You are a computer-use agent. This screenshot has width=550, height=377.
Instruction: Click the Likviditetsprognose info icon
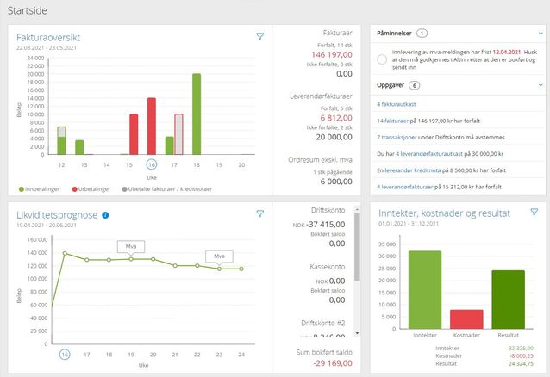[x=105, y=215]
